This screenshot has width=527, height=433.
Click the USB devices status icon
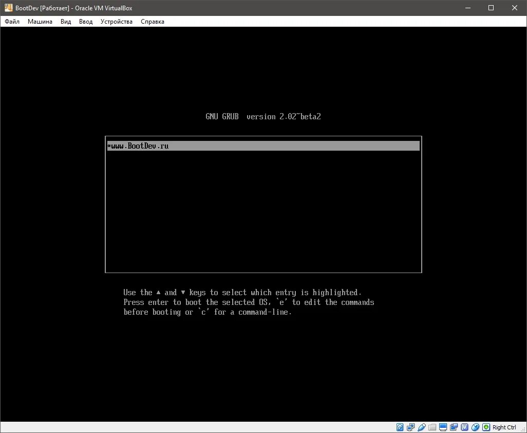(x=422, y=427)
